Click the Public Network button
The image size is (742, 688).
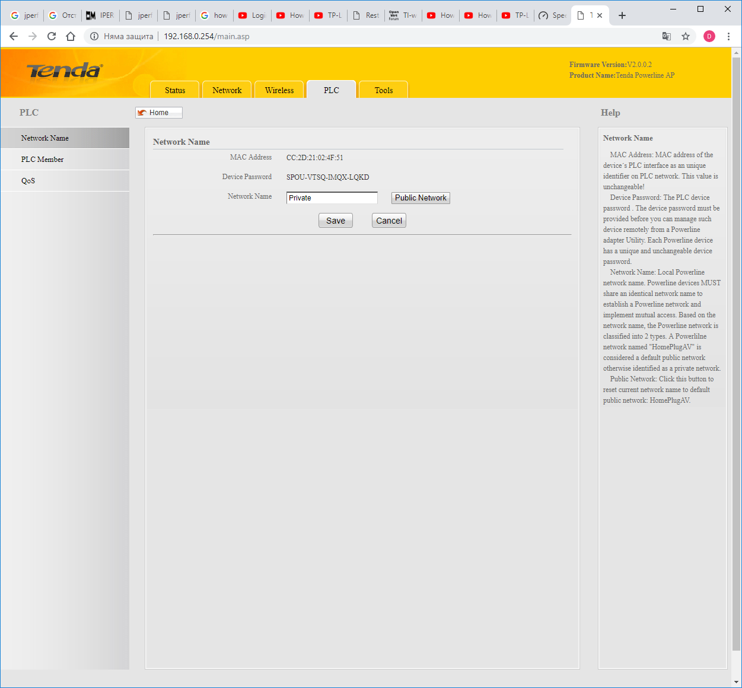[x=421, y=198]
